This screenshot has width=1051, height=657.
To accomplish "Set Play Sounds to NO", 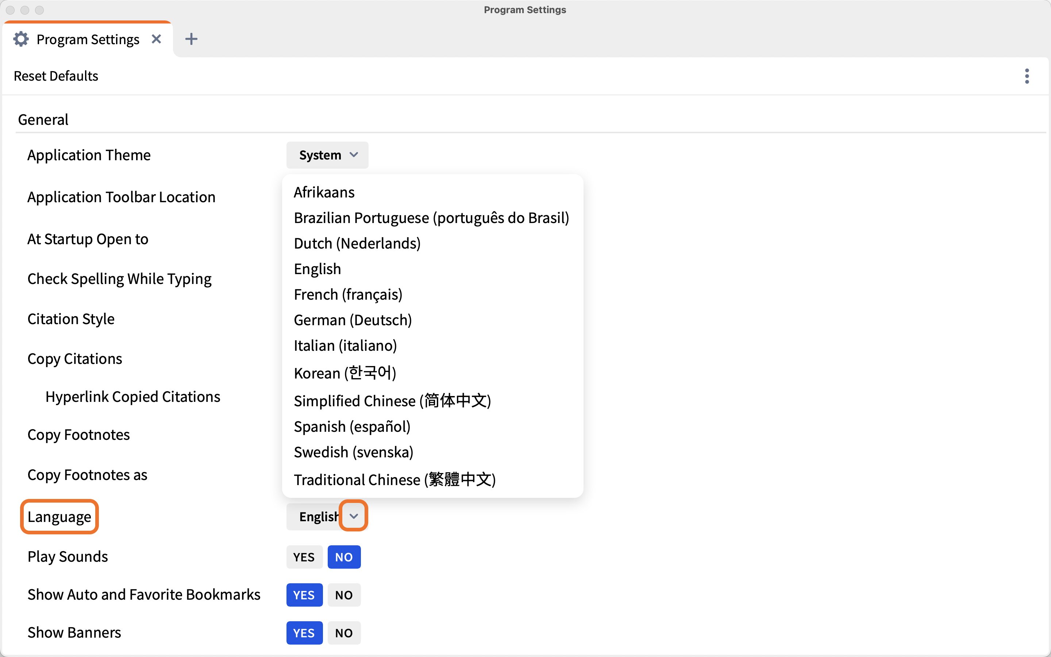I will coord(344,557).
